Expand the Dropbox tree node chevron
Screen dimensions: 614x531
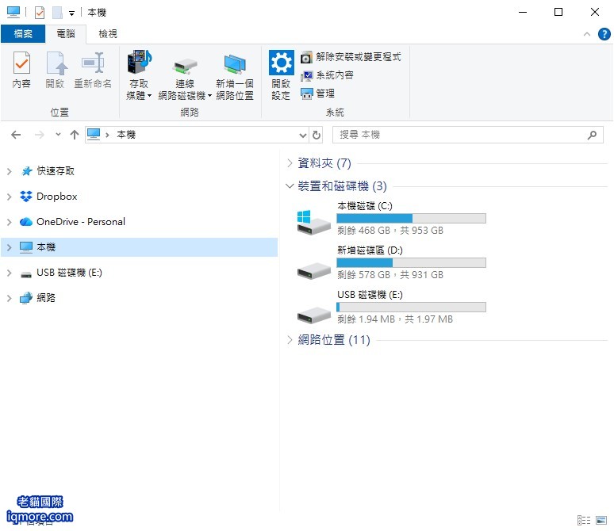9,197
